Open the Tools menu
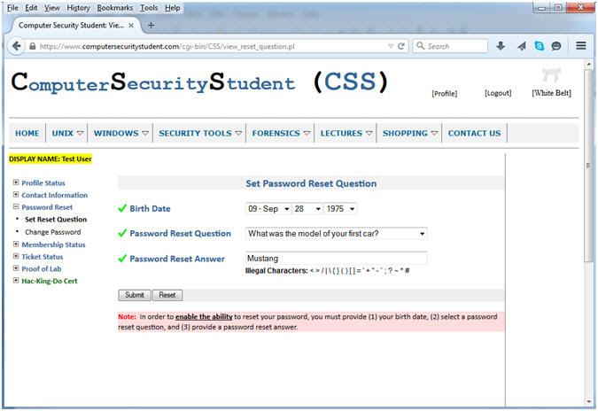Screen dimensions: 598x411 [149, 8]
